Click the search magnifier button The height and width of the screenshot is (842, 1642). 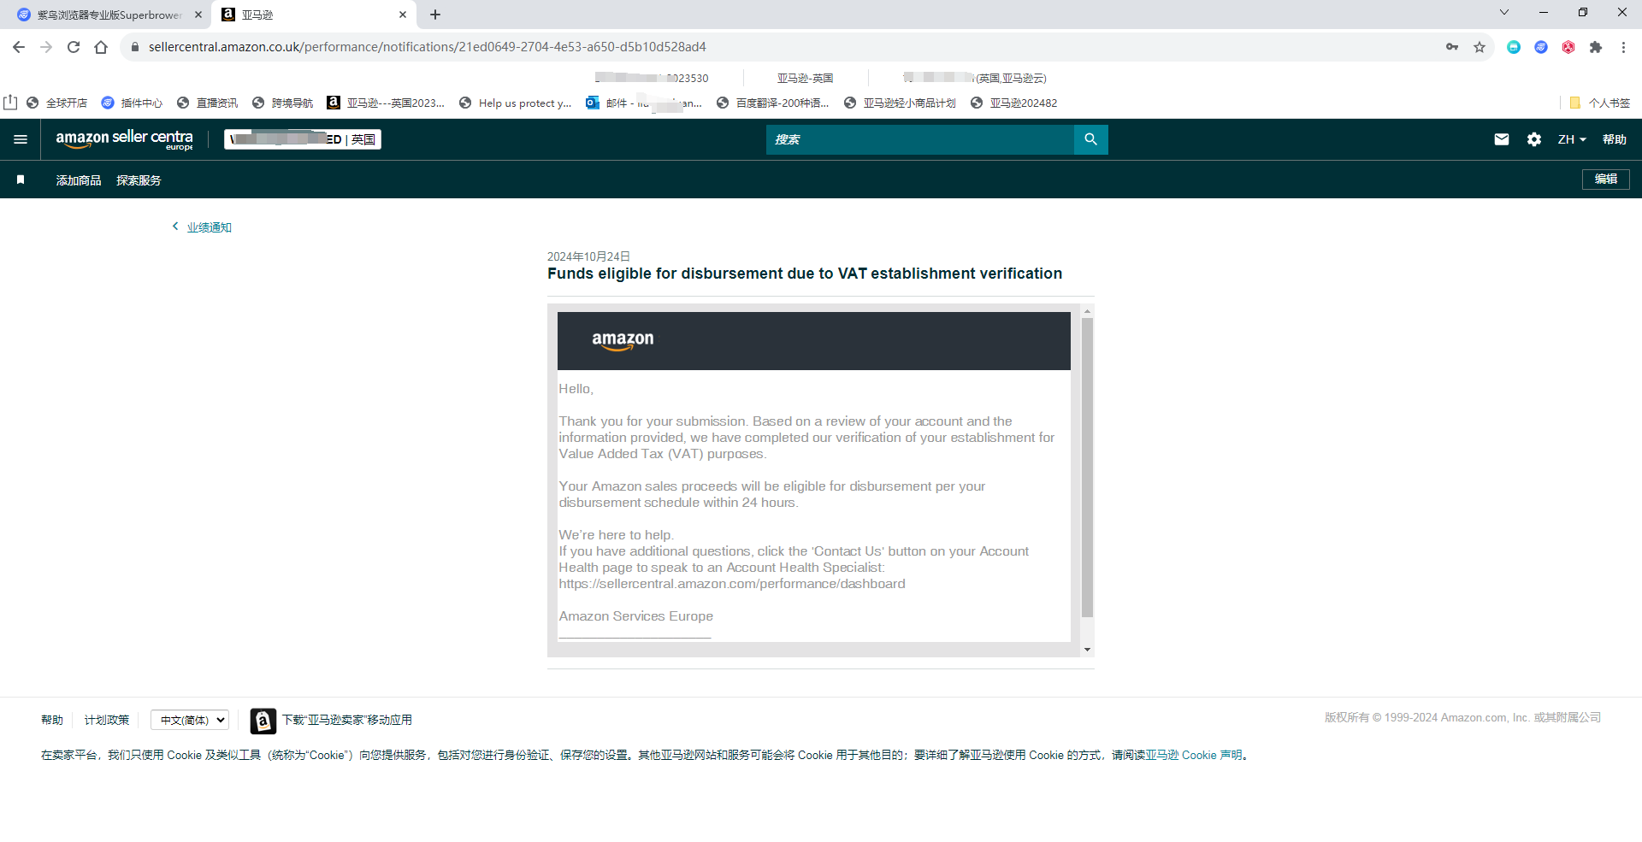pos(1090,139)
